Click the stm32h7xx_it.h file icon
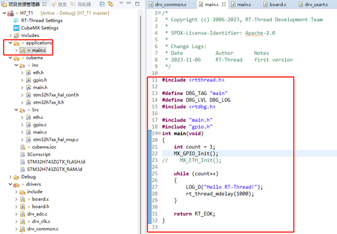The height and width of the screenshot is (234, 337). [x=29, y=102]
